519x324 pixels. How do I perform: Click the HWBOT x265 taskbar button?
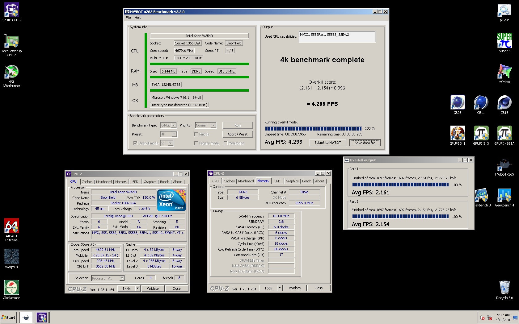[26, 317]
